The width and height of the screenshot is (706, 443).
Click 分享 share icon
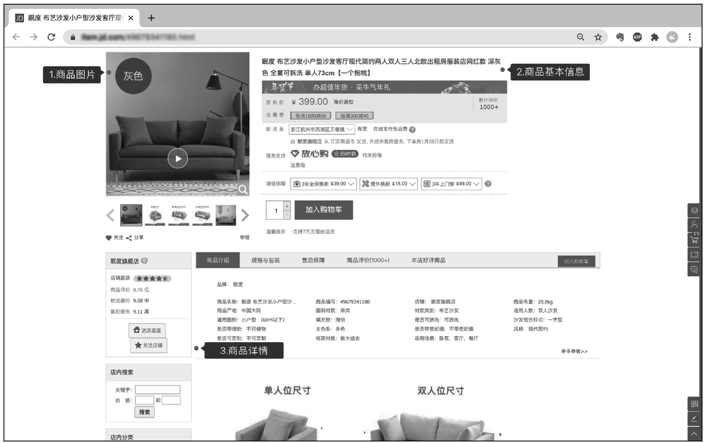135,238
